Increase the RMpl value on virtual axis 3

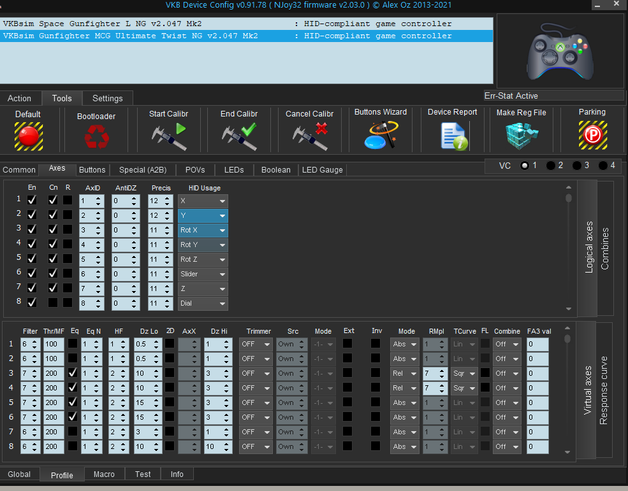(441, 371)
